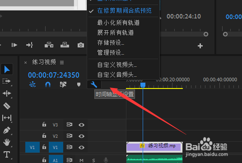
Task: Select the Hand tool
Action: point(7,142)
